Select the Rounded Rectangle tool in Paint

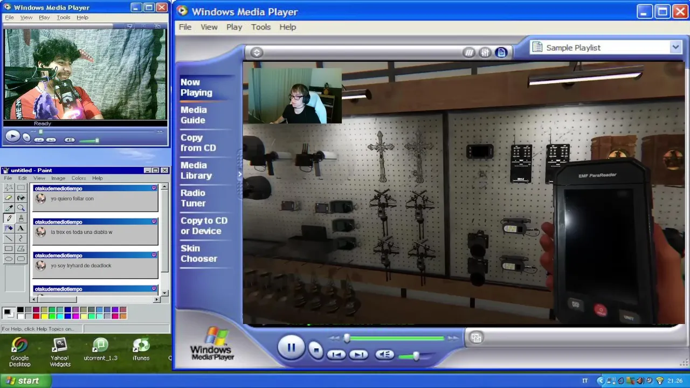pos(20,259)
